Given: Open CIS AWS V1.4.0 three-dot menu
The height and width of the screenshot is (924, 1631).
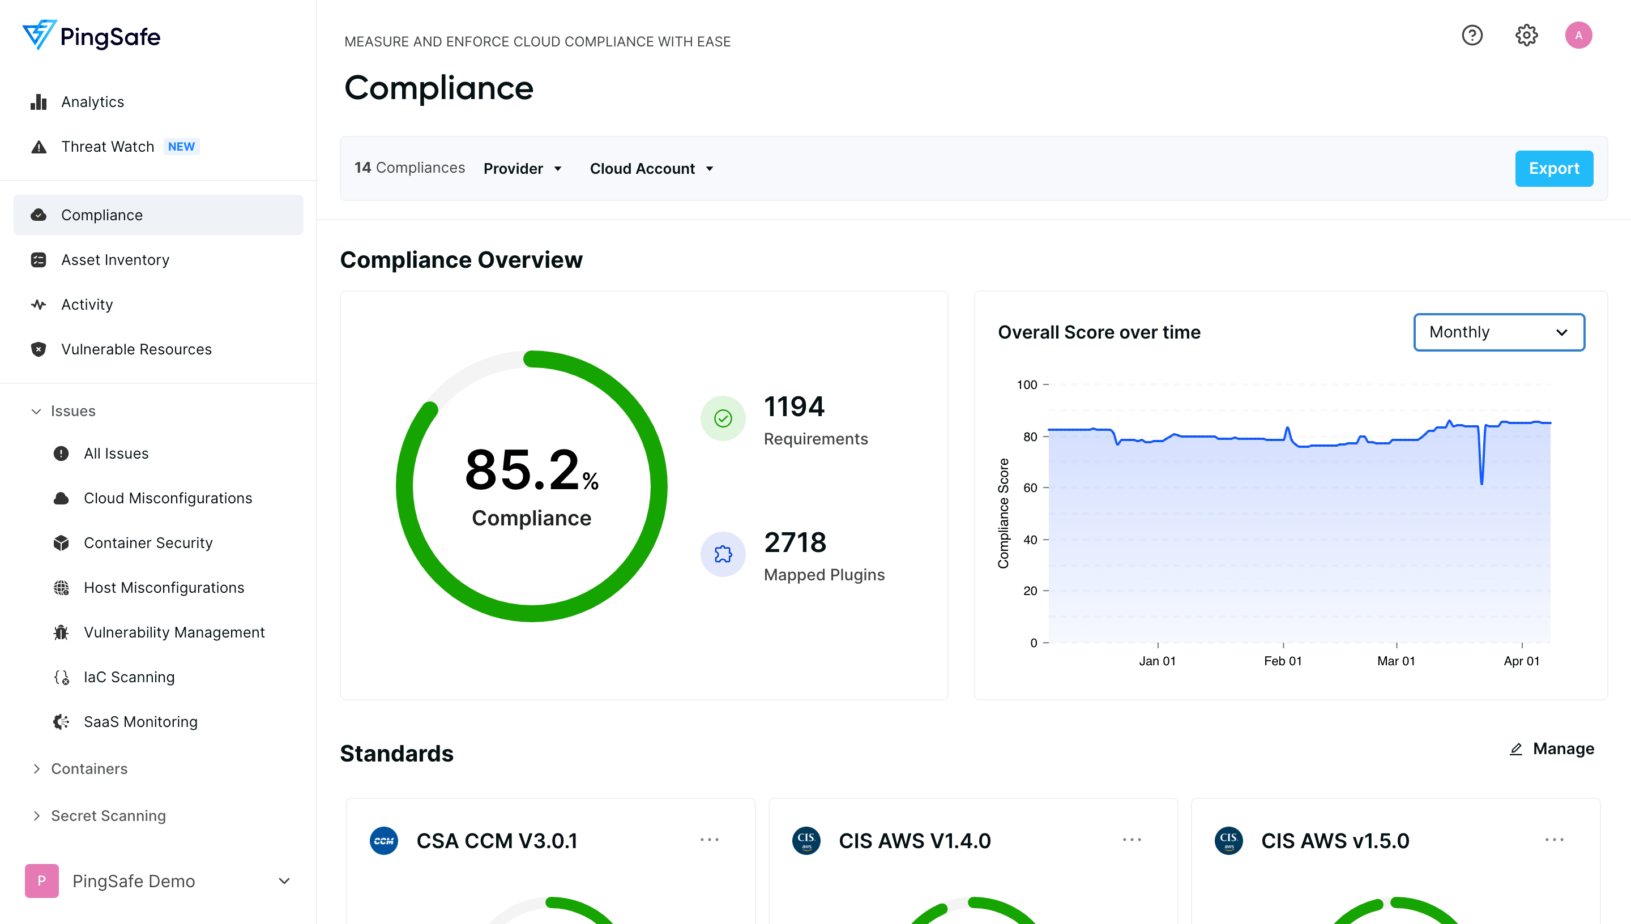Looking at the screenshot, I should 1132,840.
